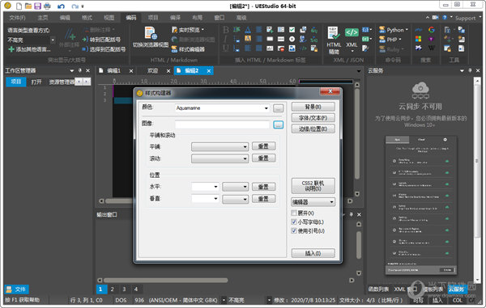Switch to the 打开 workspace tab

(36, 82)
